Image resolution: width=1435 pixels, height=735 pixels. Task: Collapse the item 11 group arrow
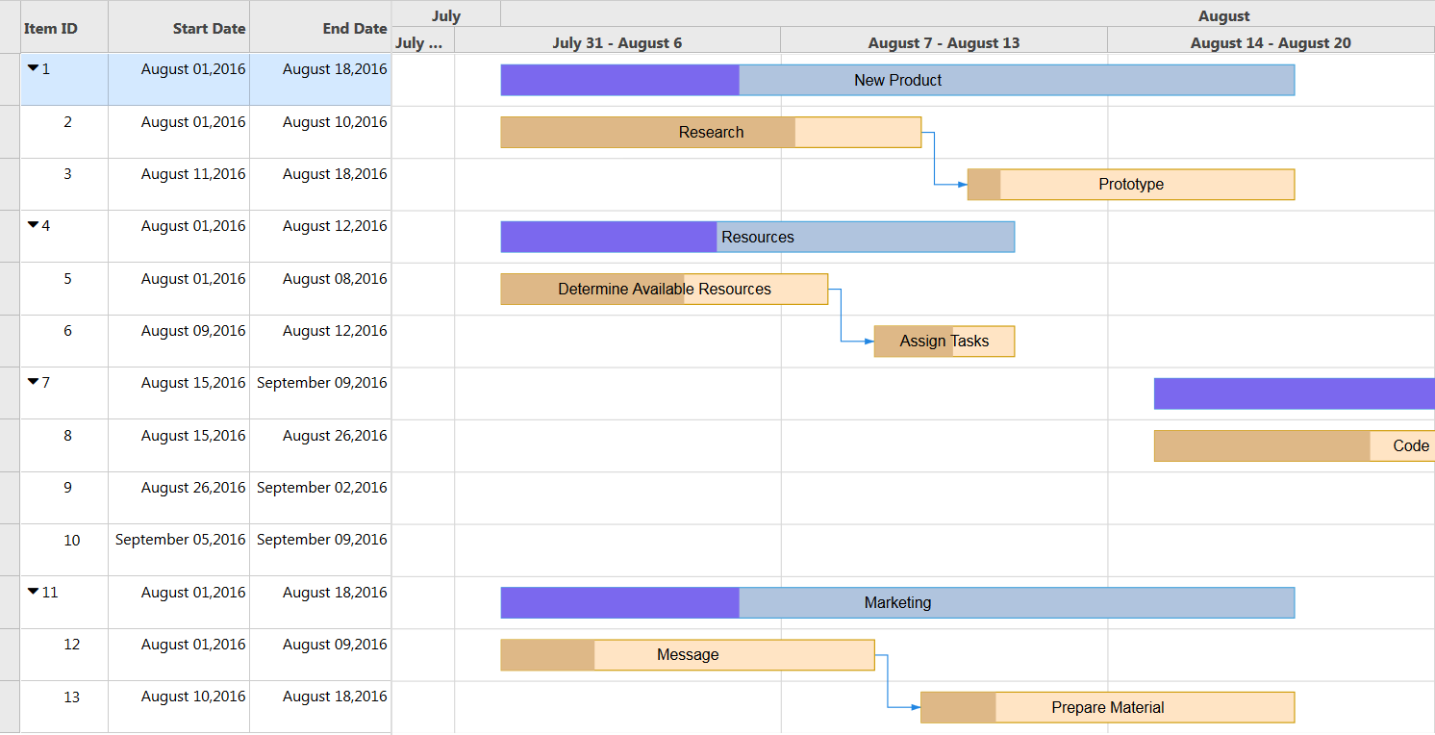33,592
